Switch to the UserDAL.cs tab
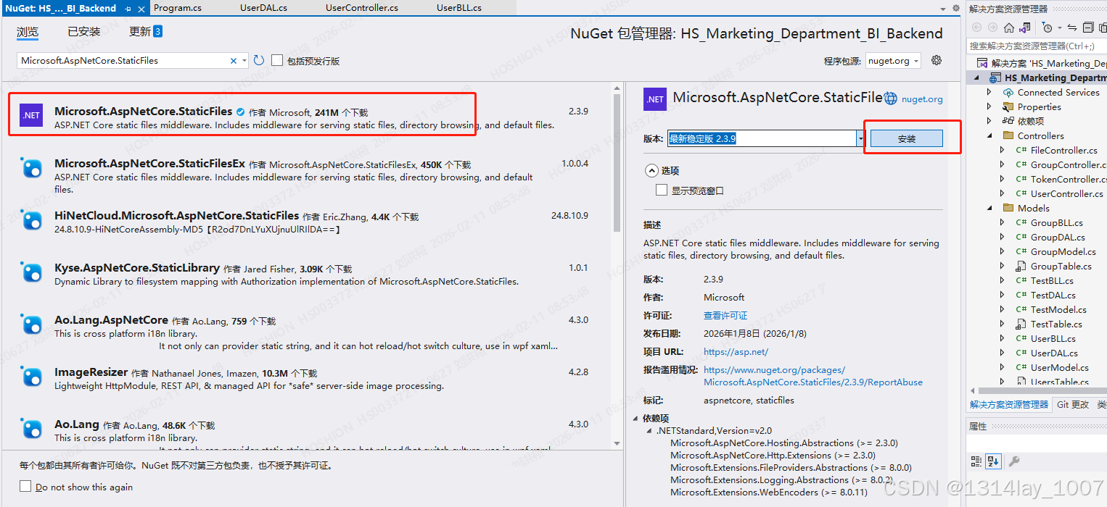1107x507 pixels. point(263,8)
